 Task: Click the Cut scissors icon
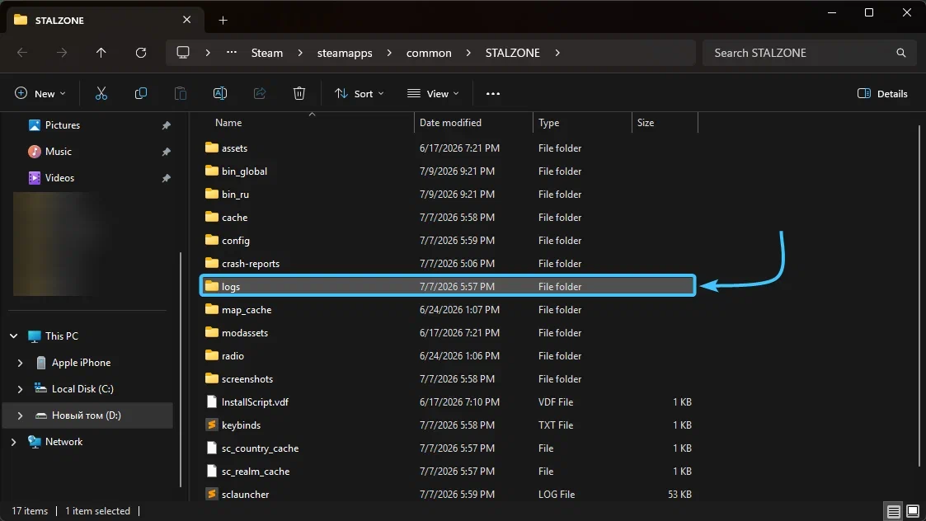point(101,93)
